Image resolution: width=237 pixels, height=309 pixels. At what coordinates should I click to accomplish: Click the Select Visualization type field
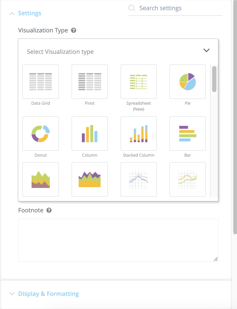pos(118,52)
